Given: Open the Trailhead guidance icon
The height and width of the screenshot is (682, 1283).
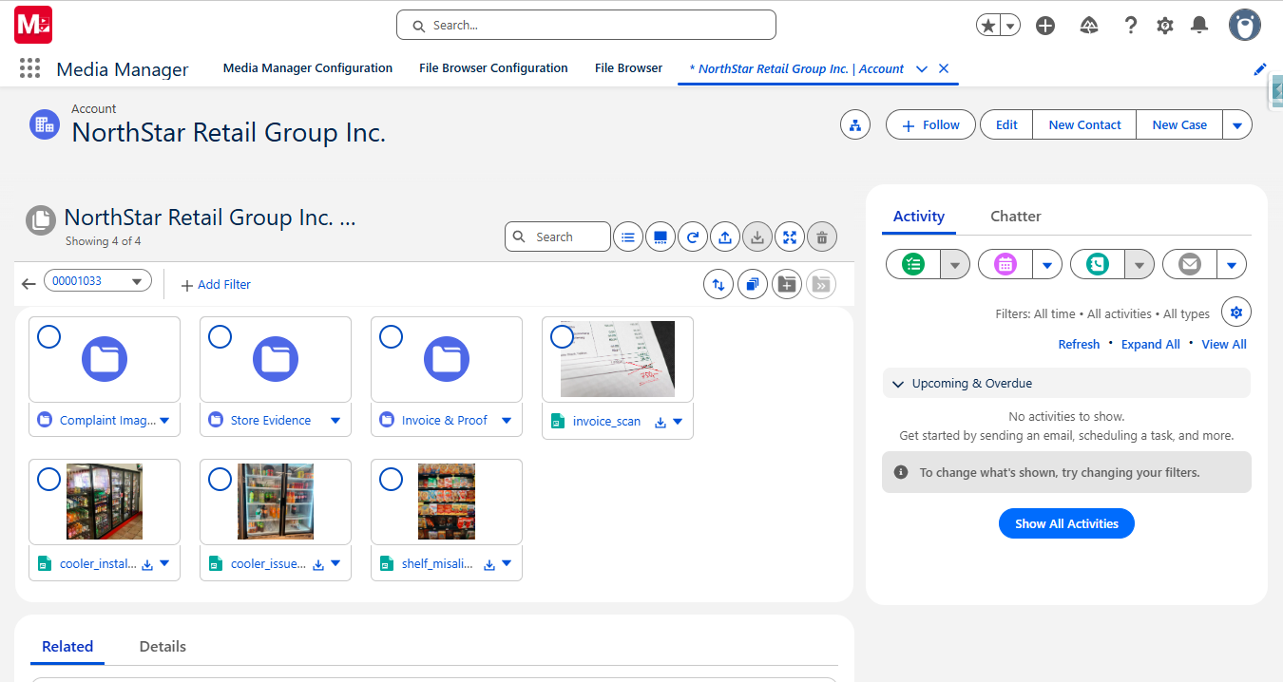Looking at the screenshot, I should tap(1090, 26).
